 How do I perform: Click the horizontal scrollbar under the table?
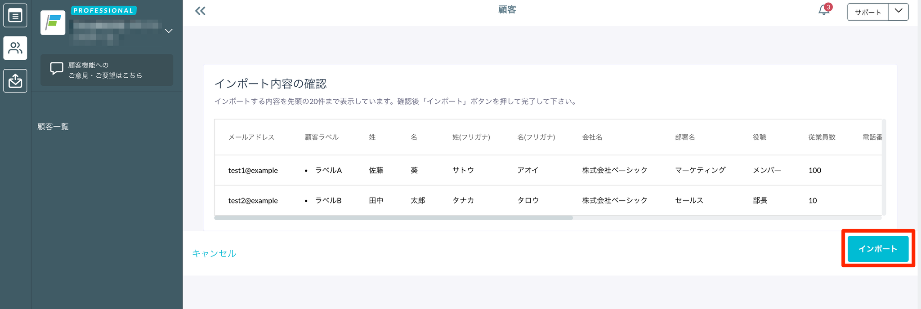click(393, 218)
